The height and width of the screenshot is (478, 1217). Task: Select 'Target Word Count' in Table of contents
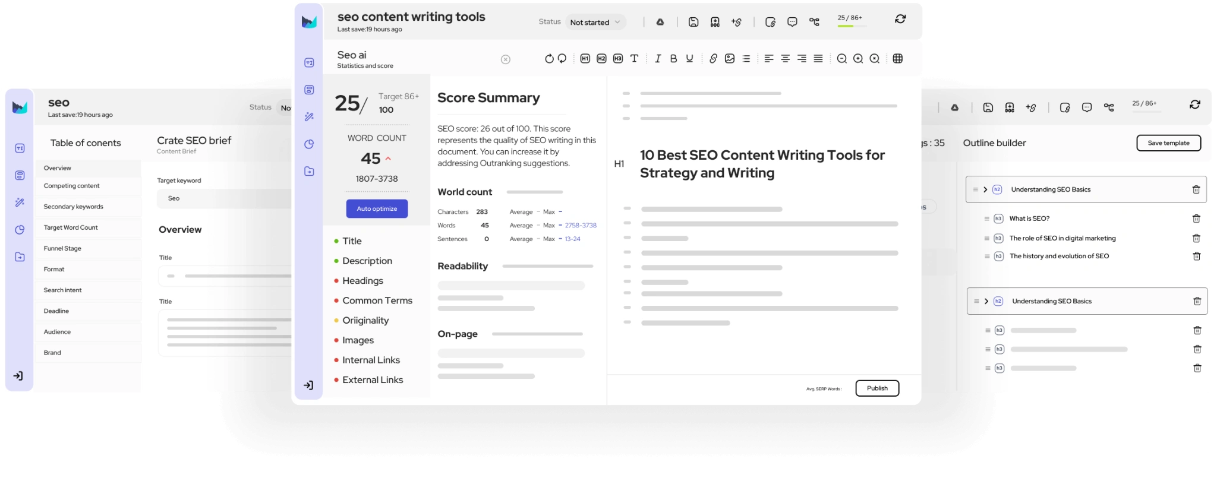tap(88, 227)
